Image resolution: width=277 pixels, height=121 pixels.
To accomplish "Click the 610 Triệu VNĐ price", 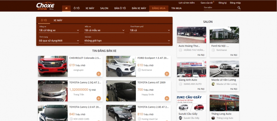I will 145,65.
